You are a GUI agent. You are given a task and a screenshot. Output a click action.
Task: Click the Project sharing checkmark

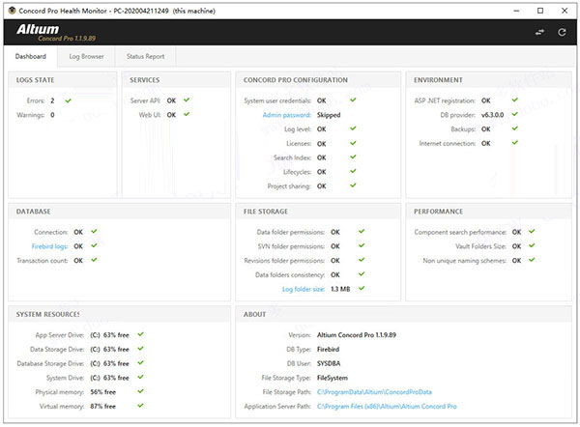point(353,185)
